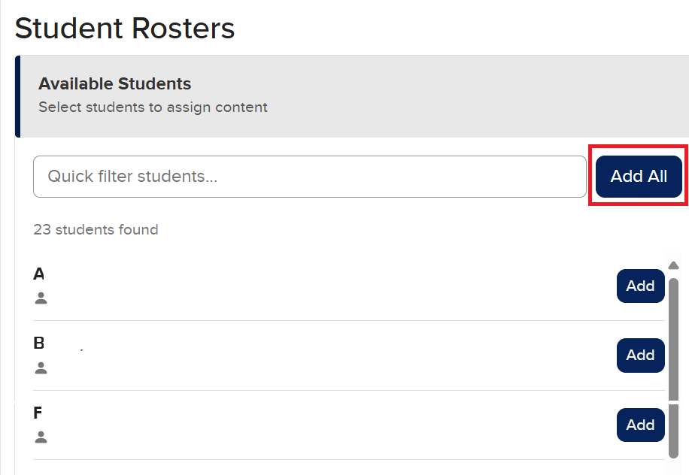
Task: Click the scrollbar up arrow
Action: click(673, 265)
